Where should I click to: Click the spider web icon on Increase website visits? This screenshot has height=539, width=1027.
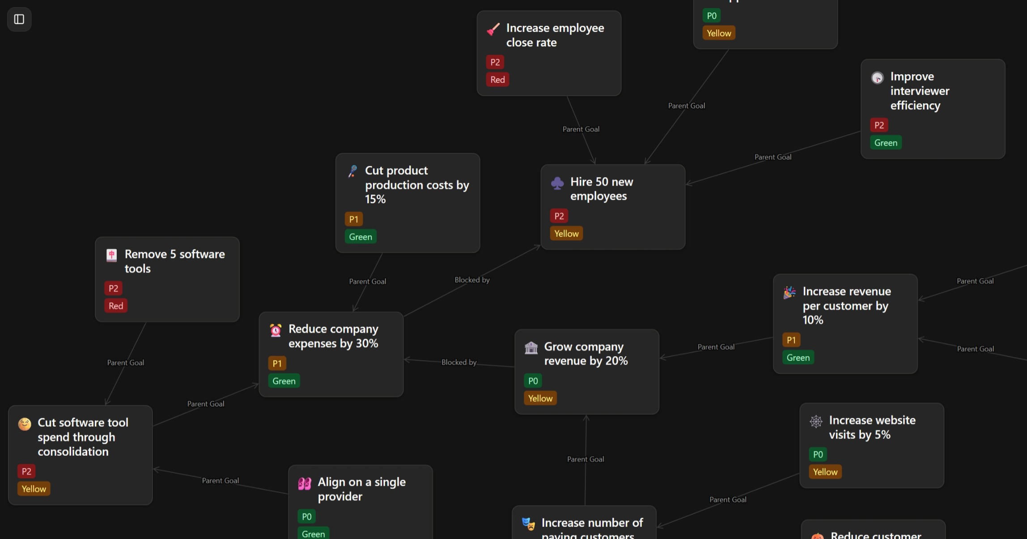tap(816, 421)
